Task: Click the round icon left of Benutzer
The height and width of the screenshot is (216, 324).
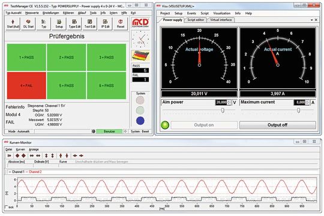Action: 94,131
